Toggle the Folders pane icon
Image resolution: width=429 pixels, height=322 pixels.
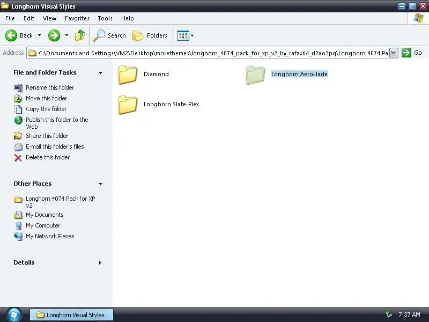click(x=138, y=35)
